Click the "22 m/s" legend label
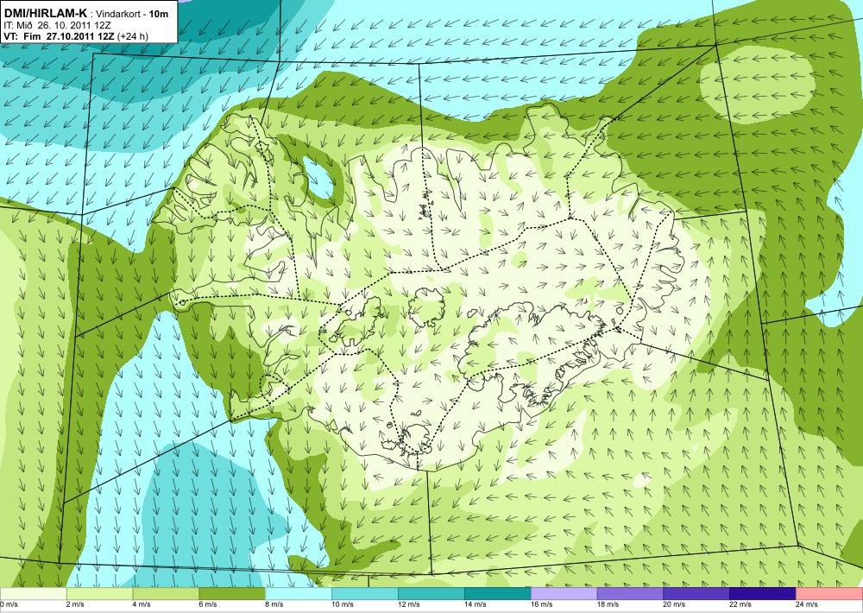 tap(740, 604)
